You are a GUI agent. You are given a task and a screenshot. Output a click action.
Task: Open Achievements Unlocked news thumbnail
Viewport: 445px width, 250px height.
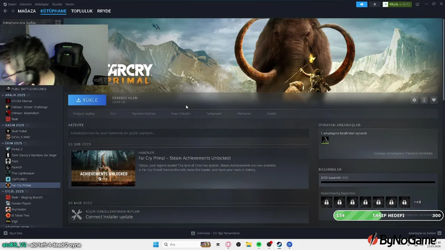[x=103, y=168]
